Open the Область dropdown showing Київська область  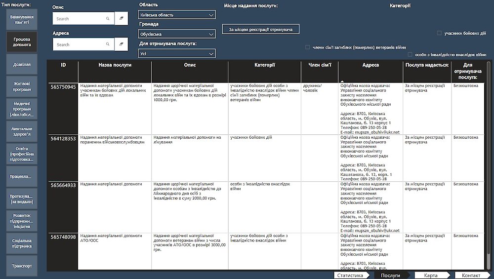[177, 15]
